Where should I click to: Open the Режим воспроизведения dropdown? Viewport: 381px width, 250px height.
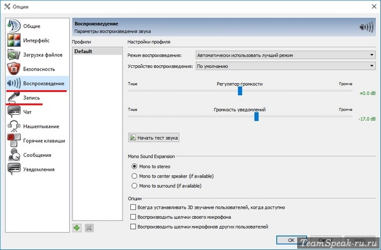(x=286, y=55)
